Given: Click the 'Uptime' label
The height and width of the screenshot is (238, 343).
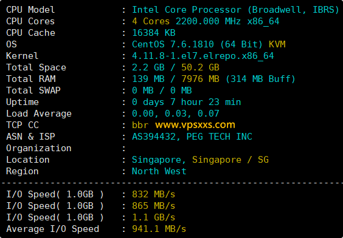Looking at the screenshot, I should click(22, 102).
